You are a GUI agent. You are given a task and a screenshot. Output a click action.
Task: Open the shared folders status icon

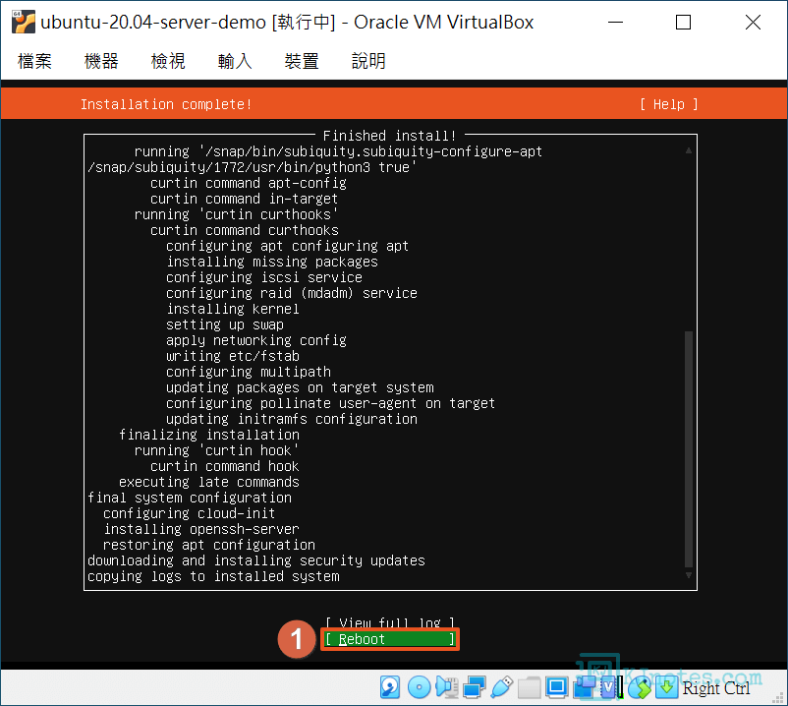click(530, 687)
